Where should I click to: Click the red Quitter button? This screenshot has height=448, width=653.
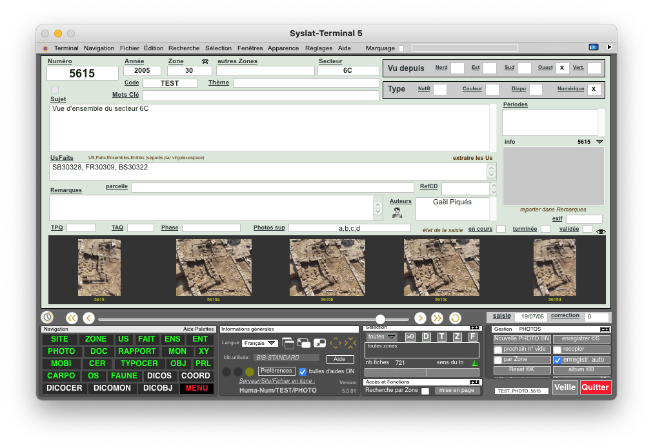(x=595, y=387)
